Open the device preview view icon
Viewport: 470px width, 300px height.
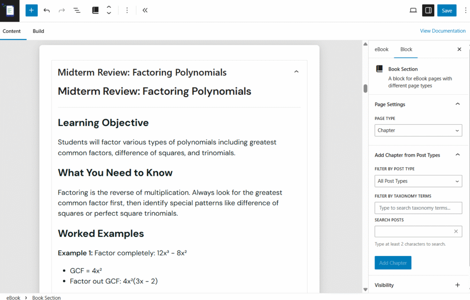point(413,11)
